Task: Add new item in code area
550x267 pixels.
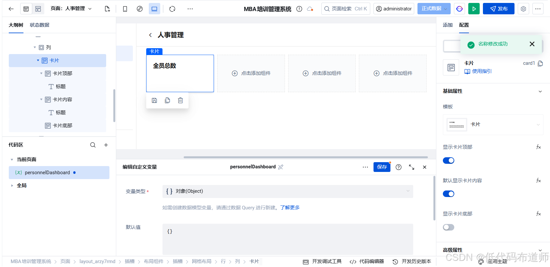Action: click(x=106, y=145)
